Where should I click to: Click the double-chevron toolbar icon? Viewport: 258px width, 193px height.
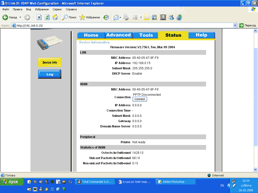click(163, 17)
